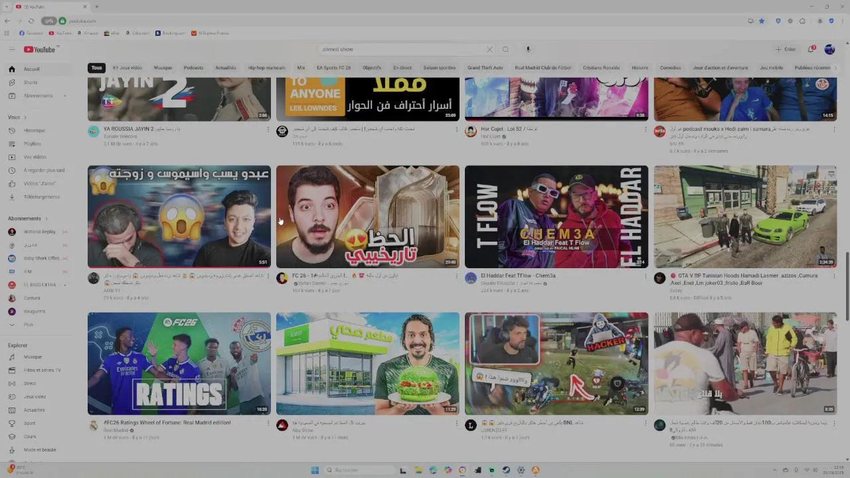The image size is (850, 478).
Task: Expand the Vous section chevron
Action: 24,118
